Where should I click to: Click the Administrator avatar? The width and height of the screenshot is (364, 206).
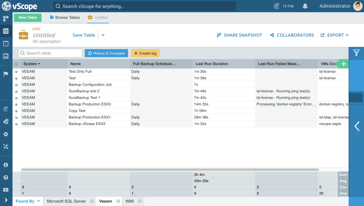coord(358,6)
